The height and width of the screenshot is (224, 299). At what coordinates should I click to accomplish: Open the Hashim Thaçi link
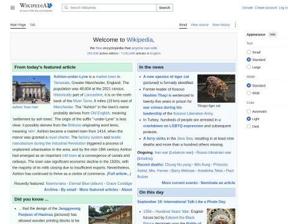point(155,95)
